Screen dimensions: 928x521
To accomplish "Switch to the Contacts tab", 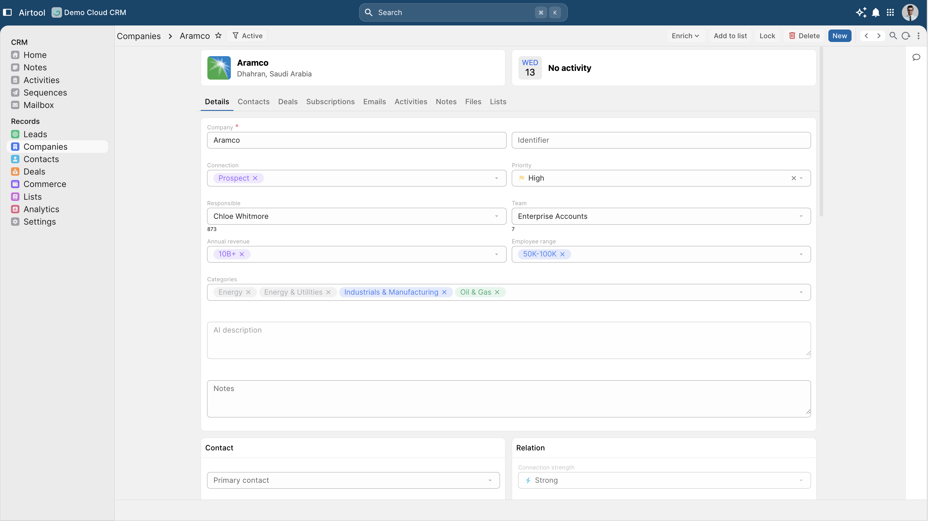I will (x=254, y=102).
